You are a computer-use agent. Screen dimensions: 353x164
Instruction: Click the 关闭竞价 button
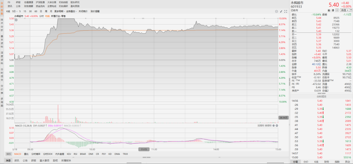tap(83, 11)
